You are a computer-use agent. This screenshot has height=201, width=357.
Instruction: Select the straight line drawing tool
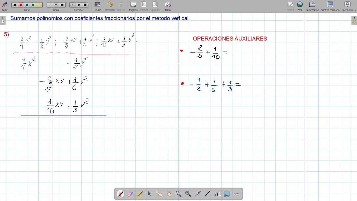pyautogui.click(x=208, y=194)
